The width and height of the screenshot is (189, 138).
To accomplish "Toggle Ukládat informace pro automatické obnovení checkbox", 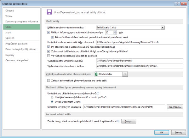I will (49, 33).
